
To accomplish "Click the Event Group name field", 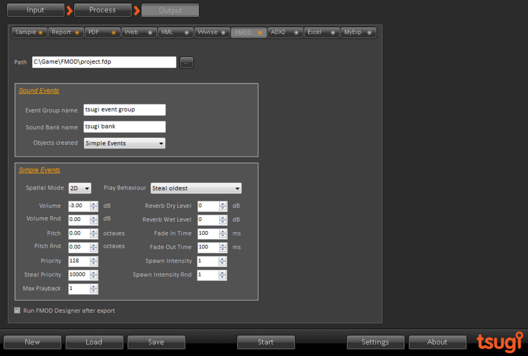I will click(x=125, y=110).
